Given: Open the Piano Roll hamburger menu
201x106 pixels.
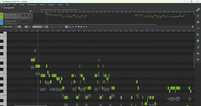Looking at the screenshot, I should [x=192, y=27].
